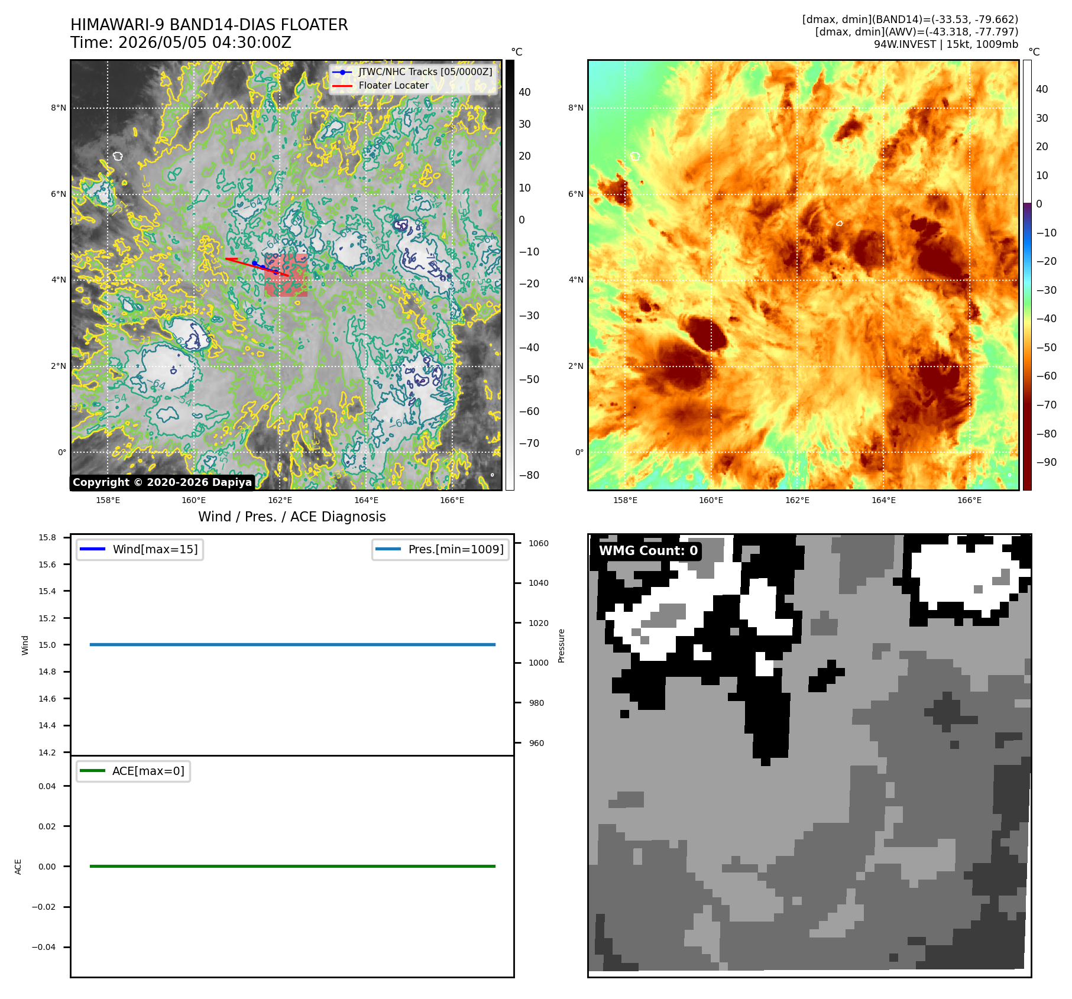Click the blue JTWC track marker dot

pyautogui.click(x=255, y=263)
